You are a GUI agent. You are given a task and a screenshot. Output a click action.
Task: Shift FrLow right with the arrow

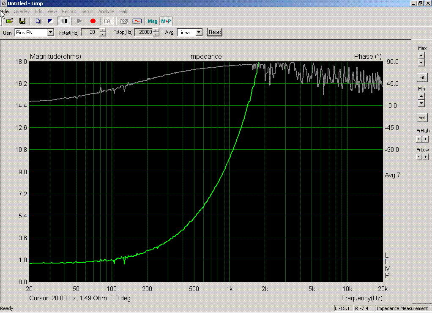click(x=426, y=156)
